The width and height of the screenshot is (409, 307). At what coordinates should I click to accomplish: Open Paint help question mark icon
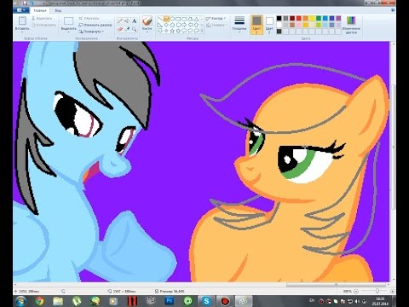[394, 10]
